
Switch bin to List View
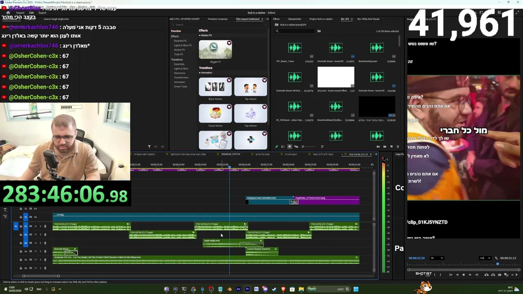pyautogui.click(x=283, y=146)
